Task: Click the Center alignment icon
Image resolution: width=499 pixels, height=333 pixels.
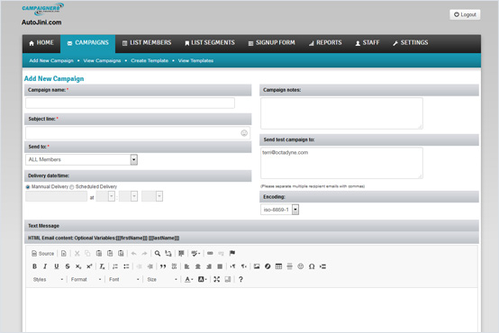Action: (x=198, y=266)
